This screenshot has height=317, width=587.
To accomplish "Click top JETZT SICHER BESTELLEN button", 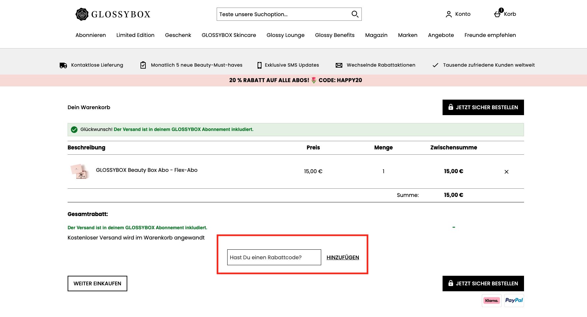I will 483,108.
